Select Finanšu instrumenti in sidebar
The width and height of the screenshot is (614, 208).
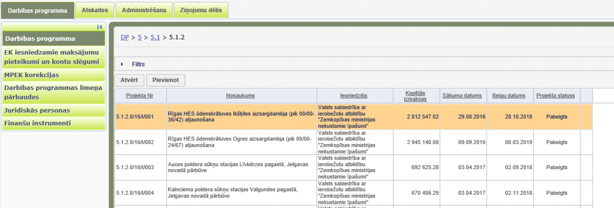pyautogui.click(x=37, y=123)
